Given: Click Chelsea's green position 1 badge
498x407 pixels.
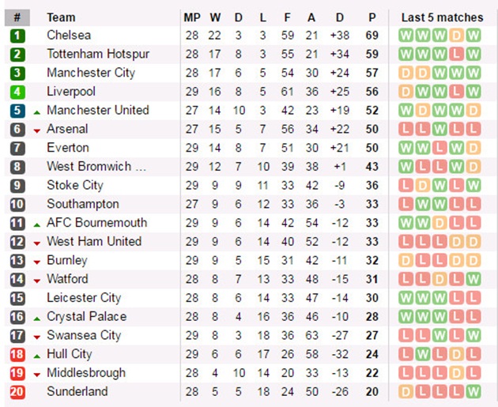Looking at the screenshot, I should coord(17,36).
